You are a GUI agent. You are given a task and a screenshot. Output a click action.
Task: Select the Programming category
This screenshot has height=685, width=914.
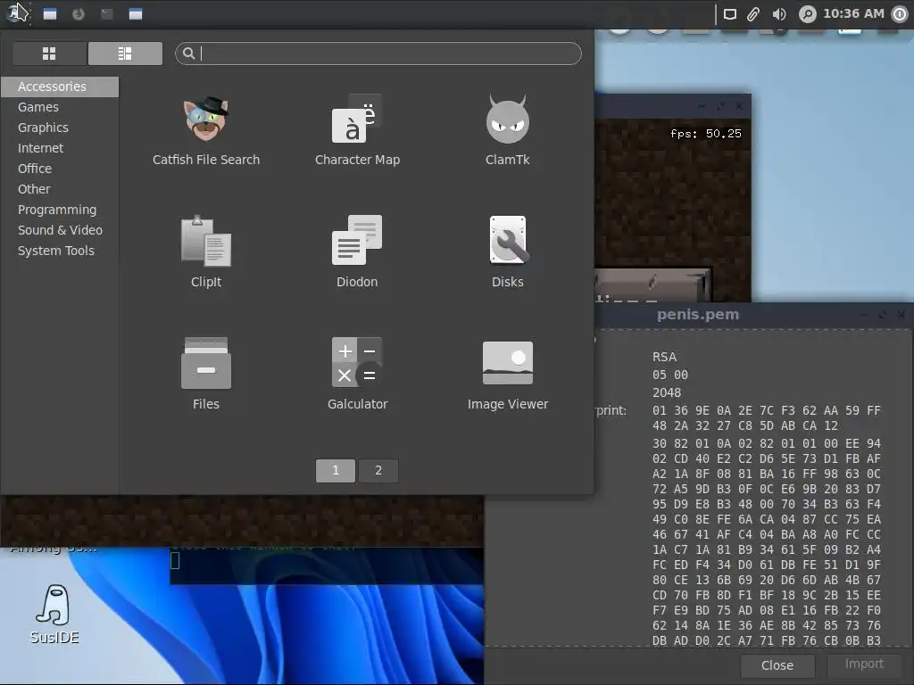[60, 210]
